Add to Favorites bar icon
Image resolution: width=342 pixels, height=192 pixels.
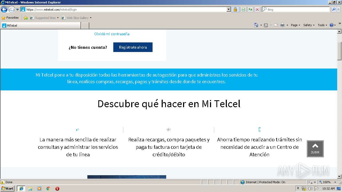click(26, 18)
